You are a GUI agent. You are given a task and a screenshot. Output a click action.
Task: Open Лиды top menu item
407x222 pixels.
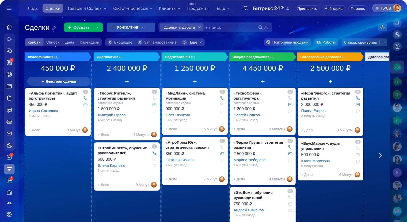33,8
